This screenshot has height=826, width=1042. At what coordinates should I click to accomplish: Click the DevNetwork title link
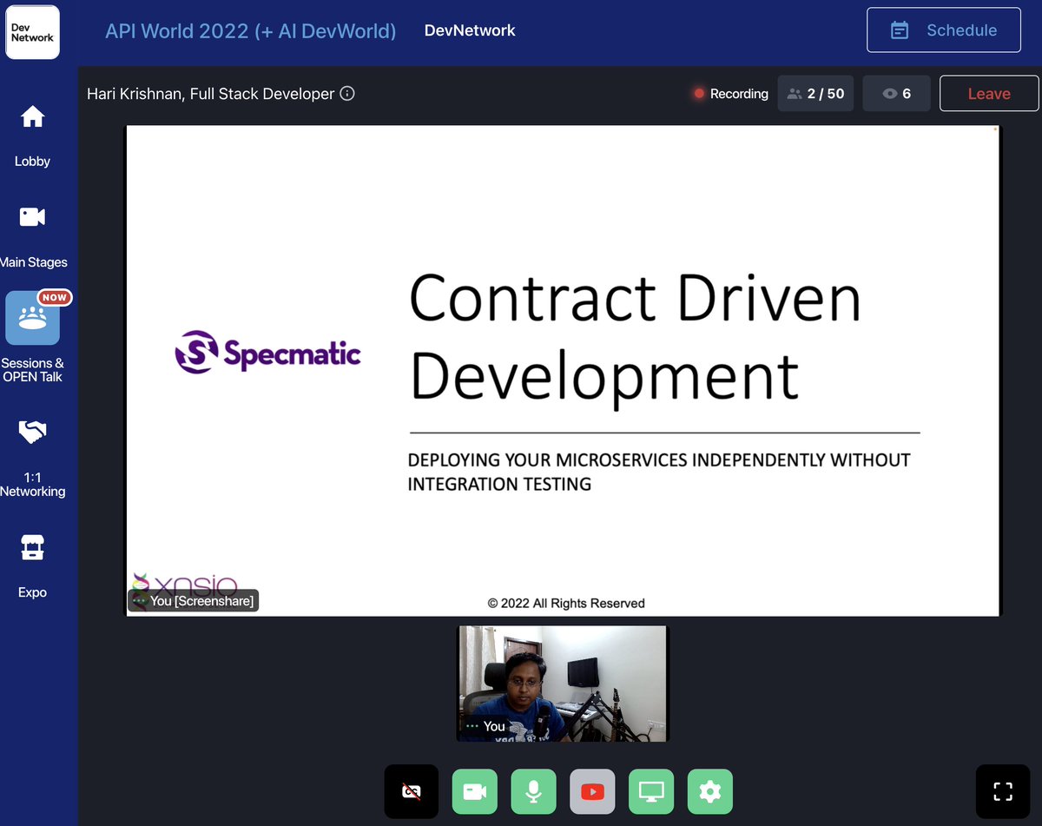click(x=470, y=30)
